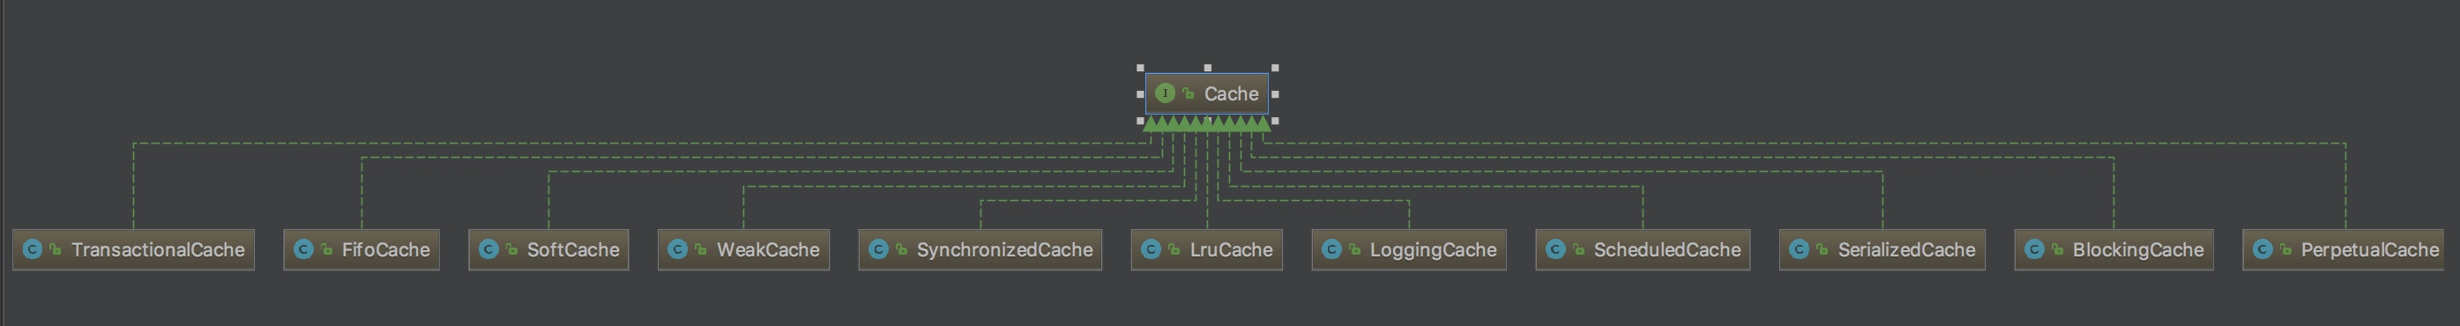Select the ScheduledCache class node

coord(1644,249)
